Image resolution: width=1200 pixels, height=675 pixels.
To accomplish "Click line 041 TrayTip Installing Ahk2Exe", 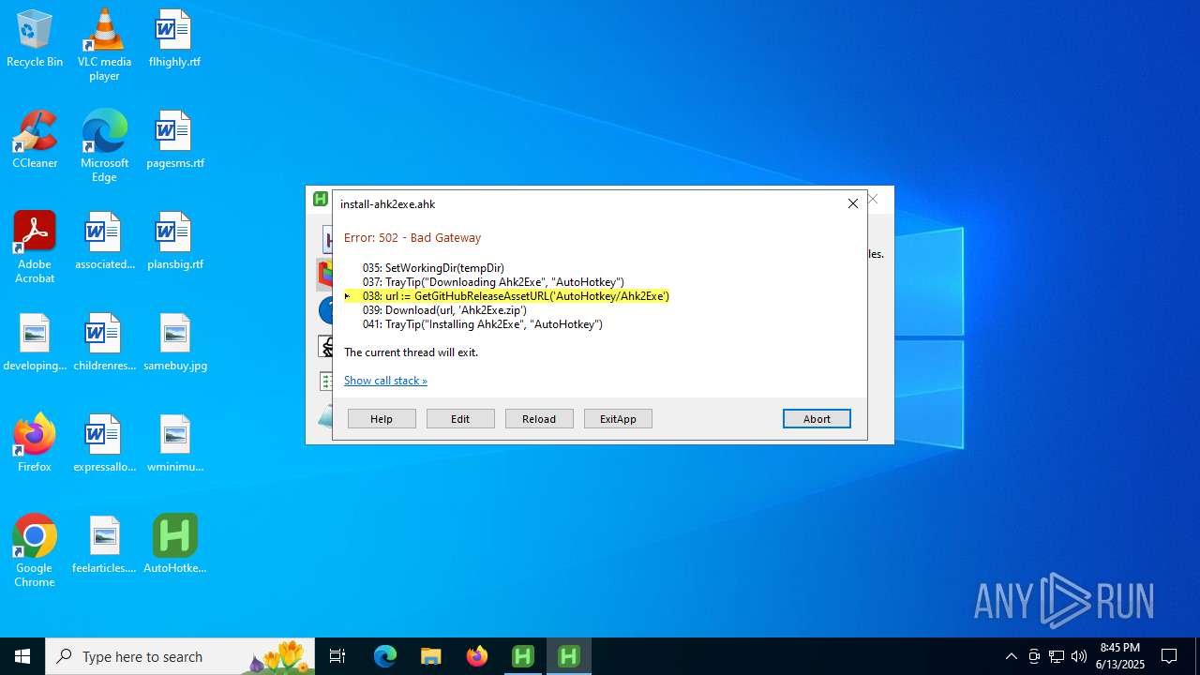I will click(482, 324).
